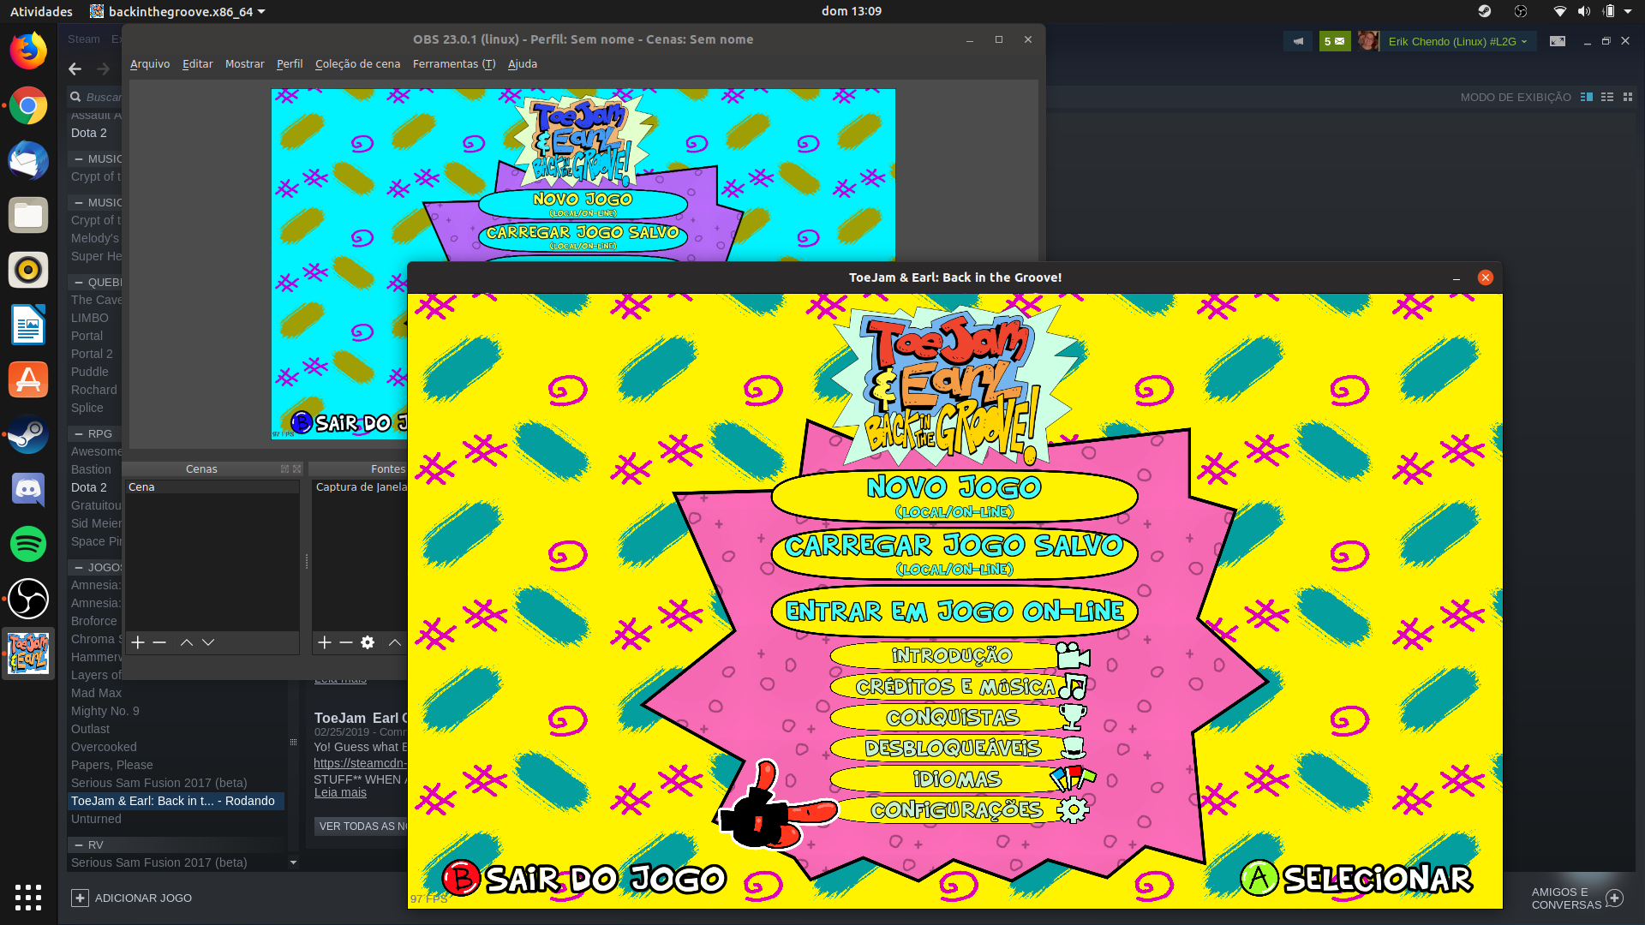Open Ferramentas menu in OBS

point(454,64)
